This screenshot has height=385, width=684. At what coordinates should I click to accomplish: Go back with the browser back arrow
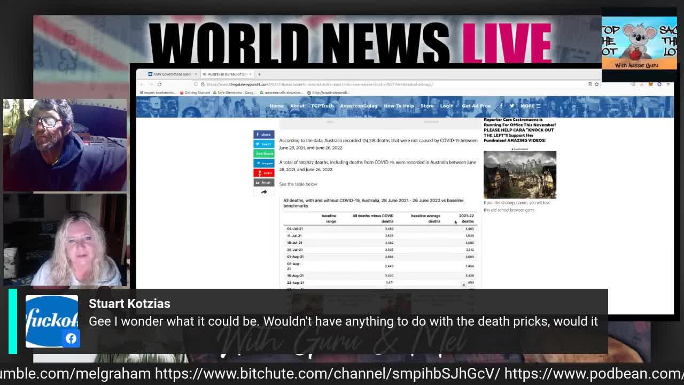pyautogui.click(x=142, y=84)
